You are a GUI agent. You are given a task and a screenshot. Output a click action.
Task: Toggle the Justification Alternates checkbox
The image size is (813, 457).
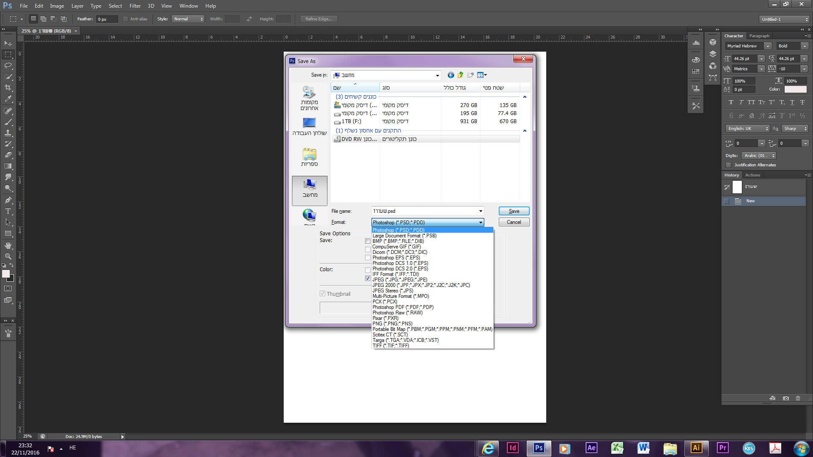[728, 165]
